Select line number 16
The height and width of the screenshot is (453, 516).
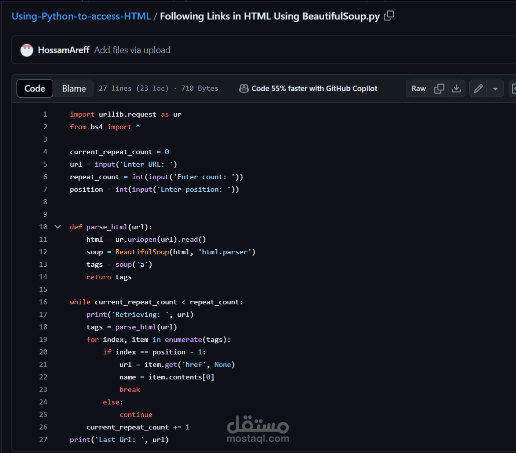tap(43, 302)
